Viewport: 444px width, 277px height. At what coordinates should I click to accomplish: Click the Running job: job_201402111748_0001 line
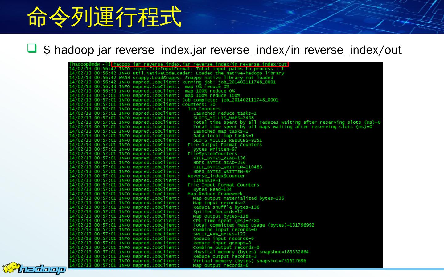click(228, 82)
